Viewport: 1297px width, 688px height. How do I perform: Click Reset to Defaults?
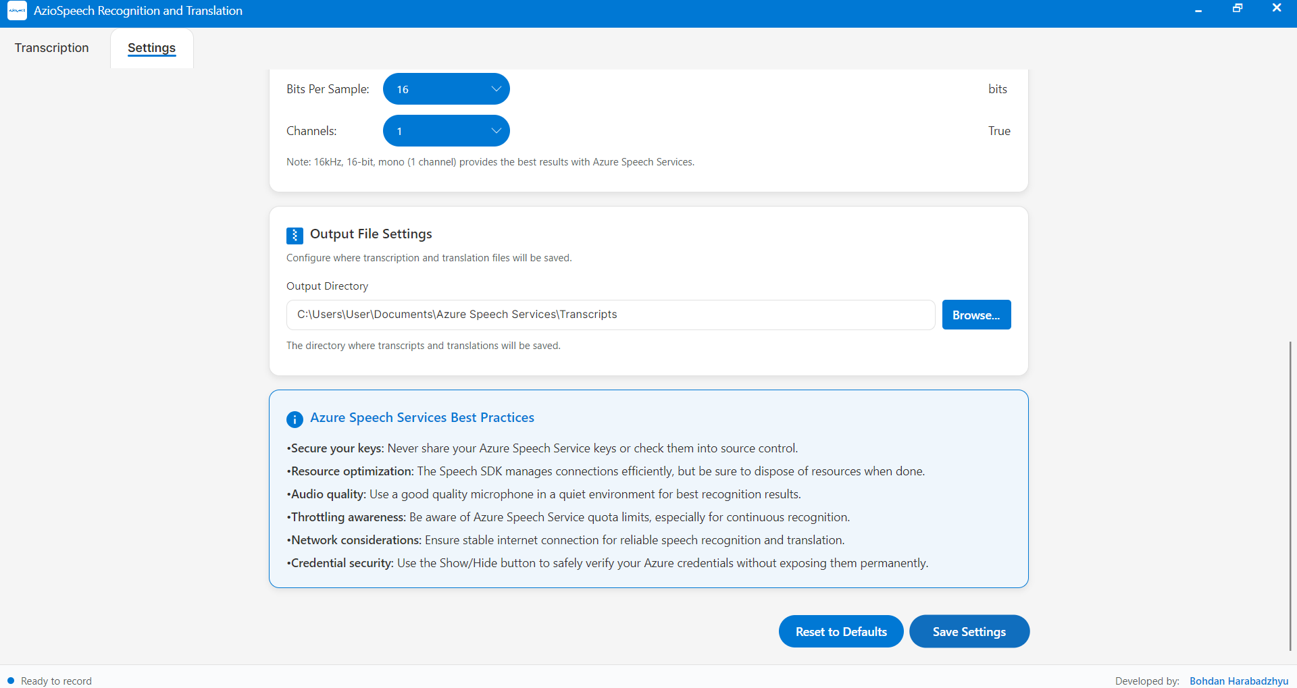pyautogui.click(x=841, y=632)
